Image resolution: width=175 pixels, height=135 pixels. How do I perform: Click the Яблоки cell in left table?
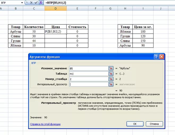[x=16, y=45]
